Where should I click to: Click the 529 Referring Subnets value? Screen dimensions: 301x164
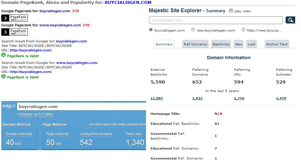[281, 82]
